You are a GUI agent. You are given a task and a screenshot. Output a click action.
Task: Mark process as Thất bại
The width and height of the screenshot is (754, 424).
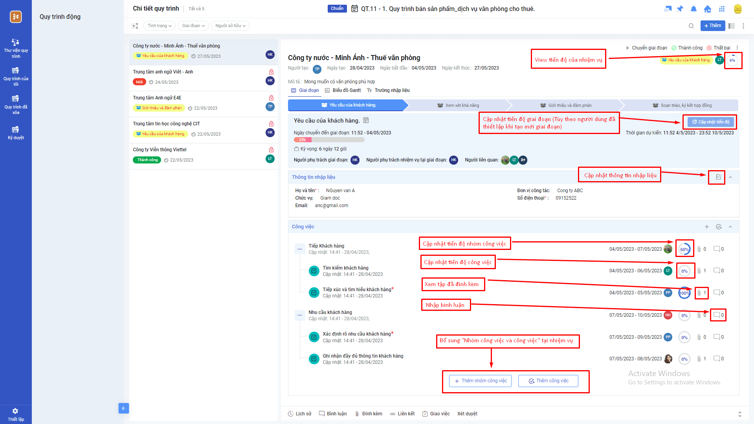pyautogui.click(x=718, y=48)
